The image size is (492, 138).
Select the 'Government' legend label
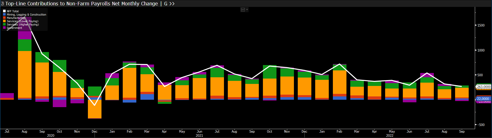coord(14,28)
